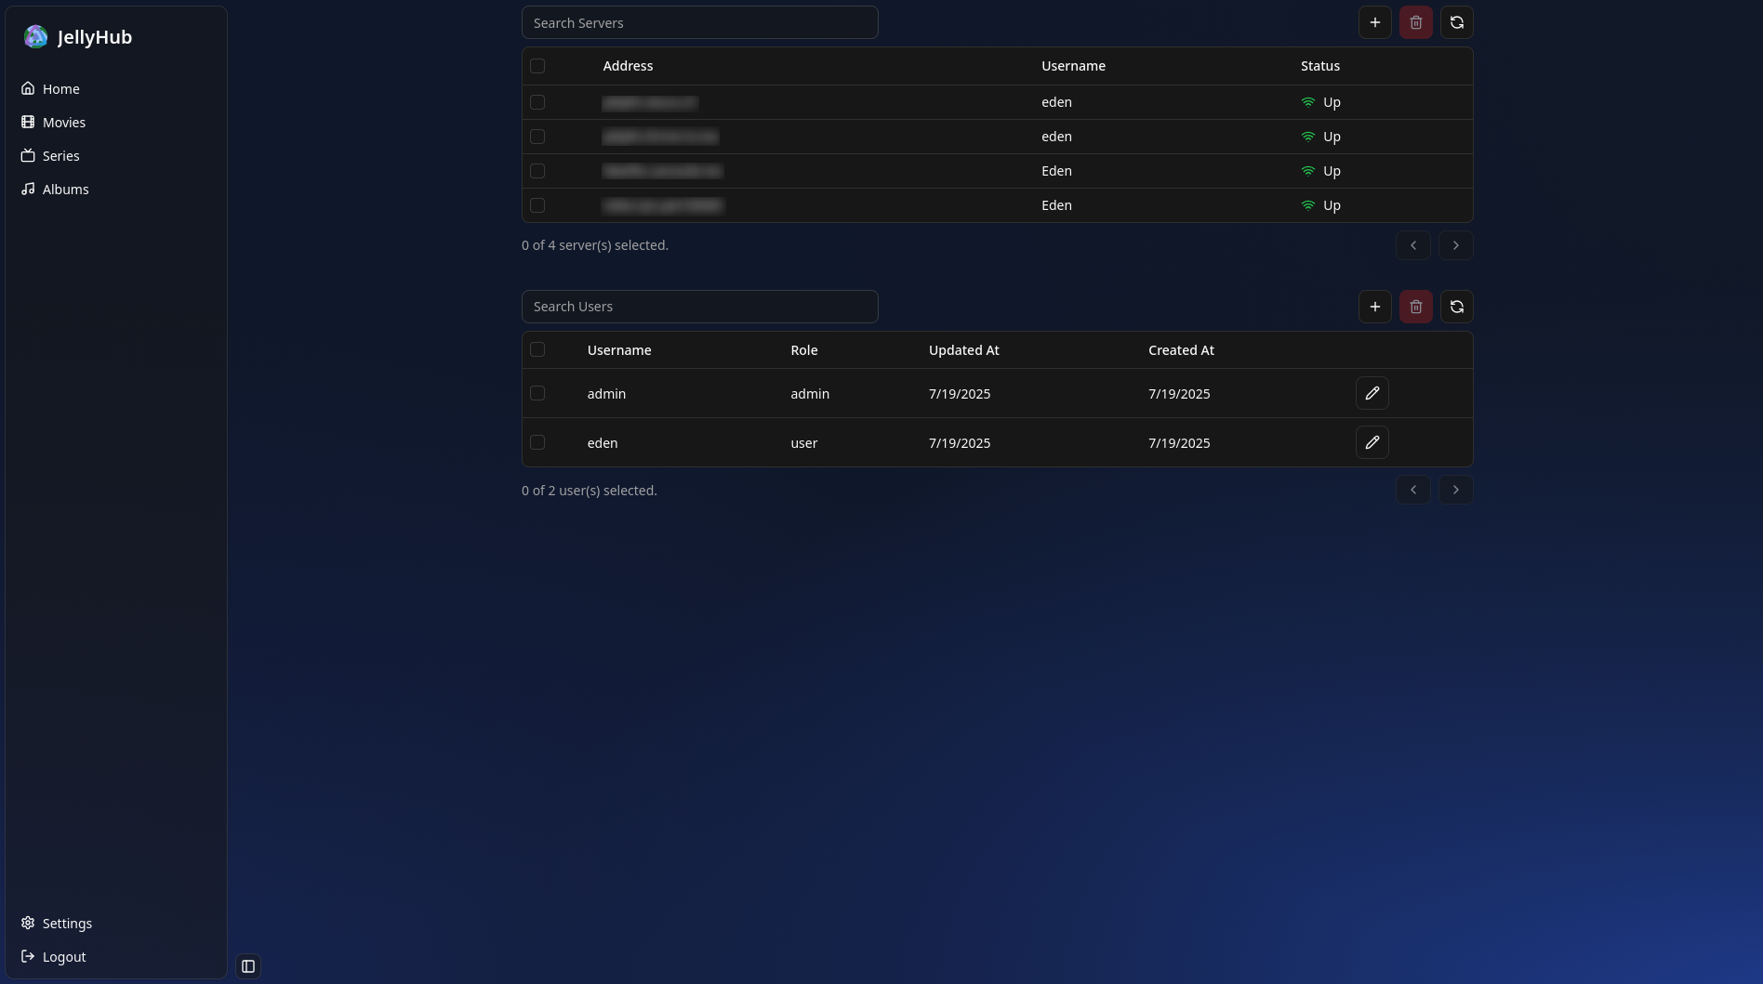Edit the eden user

point(1372,442)
